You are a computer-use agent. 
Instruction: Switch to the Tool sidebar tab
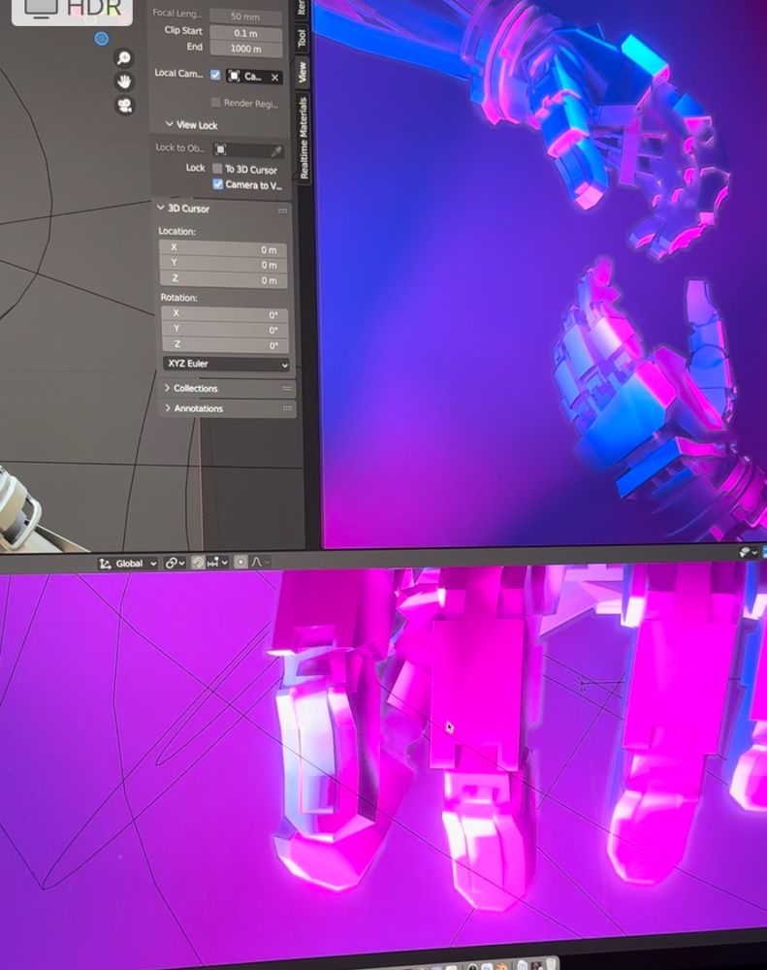[x=302, y=39]
